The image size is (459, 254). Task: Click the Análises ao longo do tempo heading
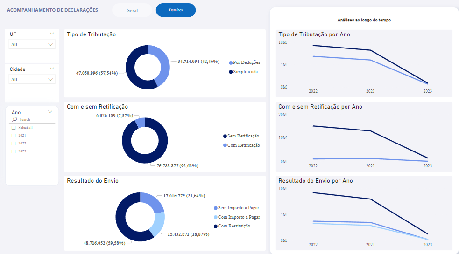coord(364,20)
